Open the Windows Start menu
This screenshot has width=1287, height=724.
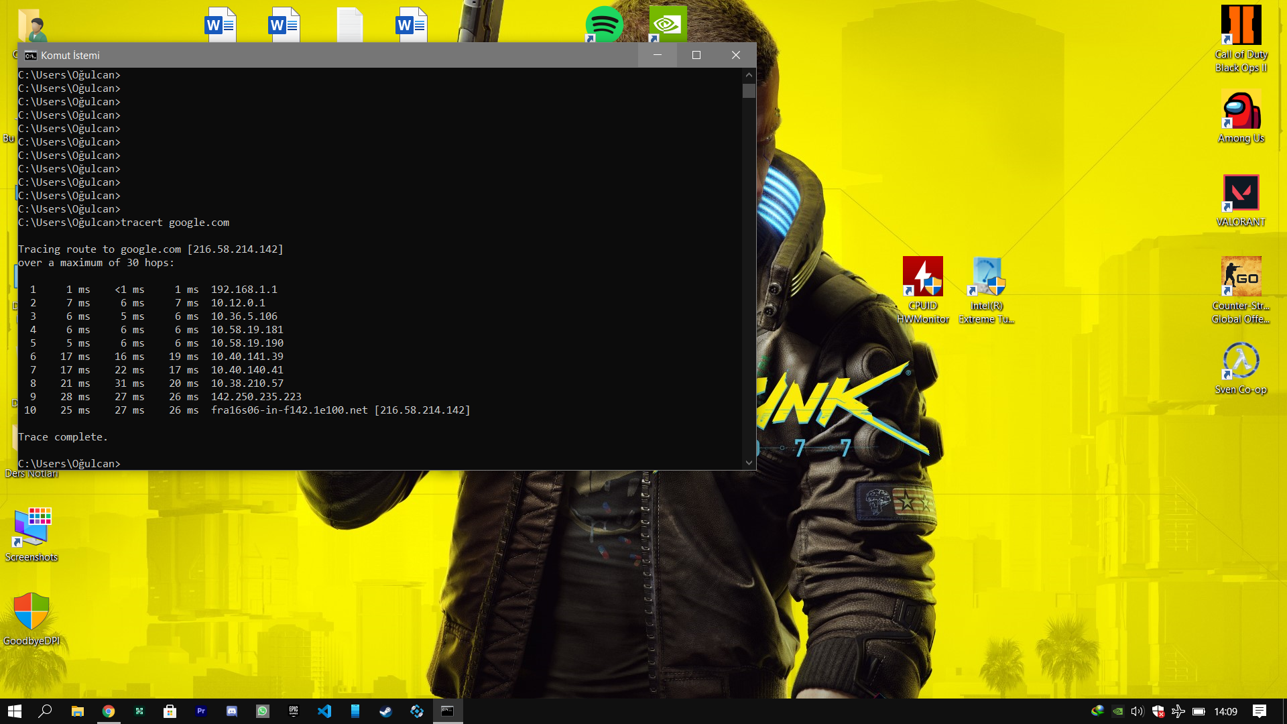click(15, 711)
